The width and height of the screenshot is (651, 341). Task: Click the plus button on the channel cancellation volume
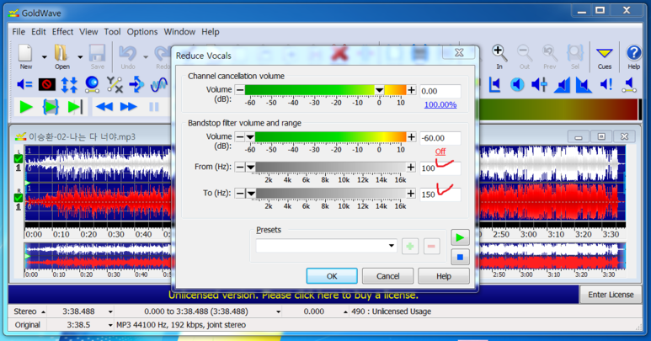pyautogui.click(x=411, y=90)
